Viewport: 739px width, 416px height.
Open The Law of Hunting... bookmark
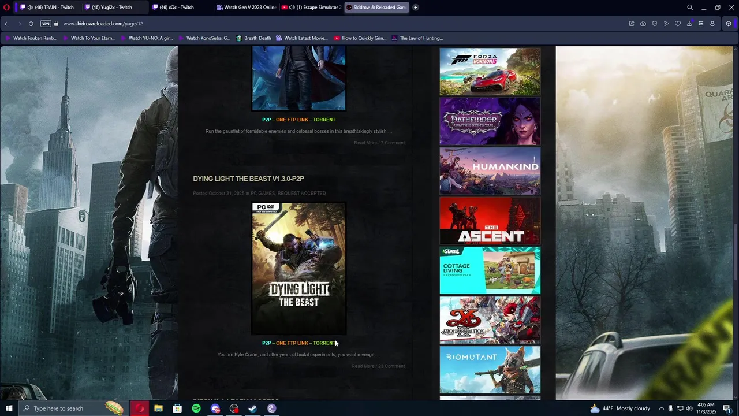pyautogui.click(x=417, y=38)
